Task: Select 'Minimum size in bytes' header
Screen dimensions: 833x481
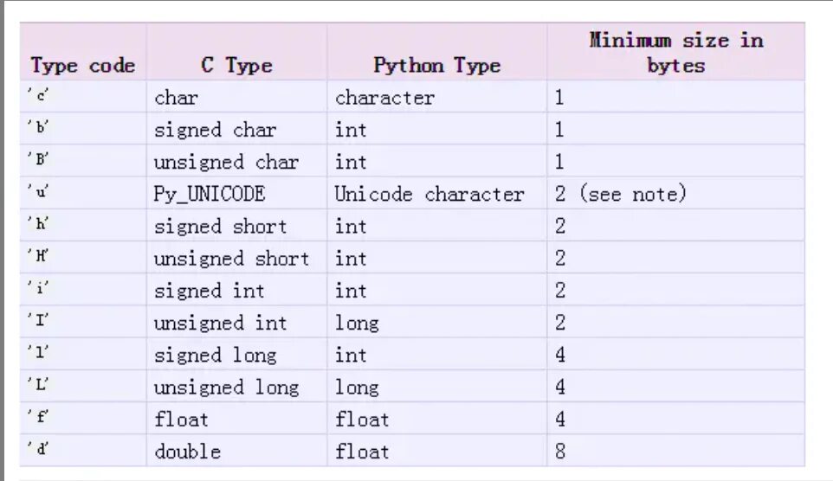Action: click(675, 52)
